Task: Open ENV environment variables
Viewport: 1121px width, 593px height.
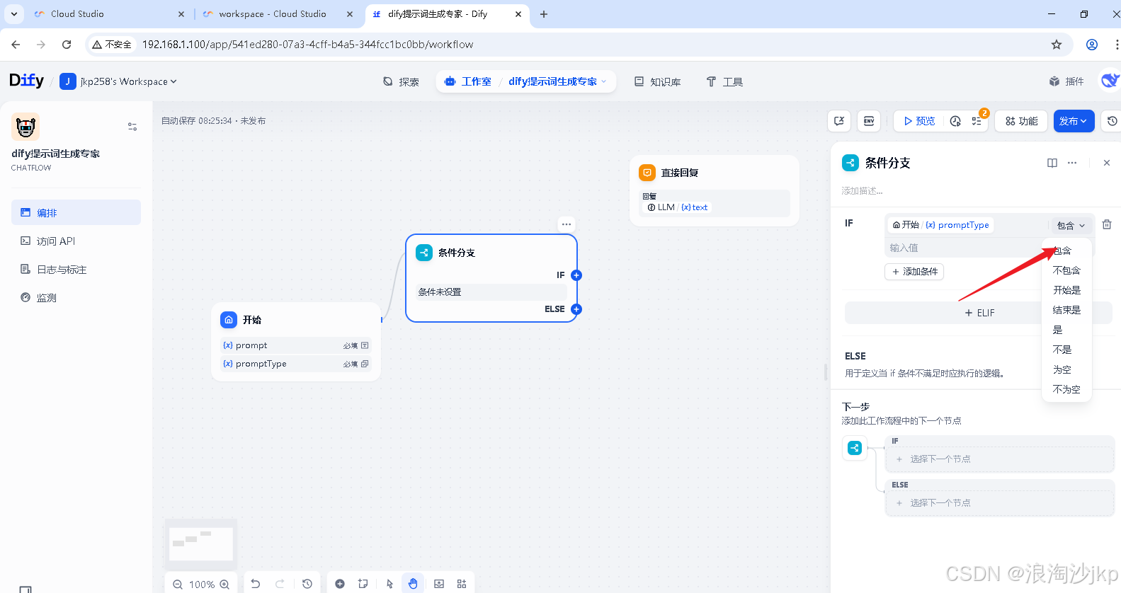Action: tap(869, 121)
